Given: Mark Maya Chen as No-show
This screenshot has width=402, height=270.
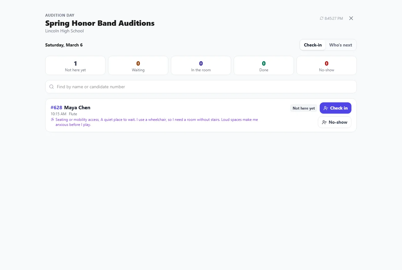Looking at the screenshot, I should point(334,122).
